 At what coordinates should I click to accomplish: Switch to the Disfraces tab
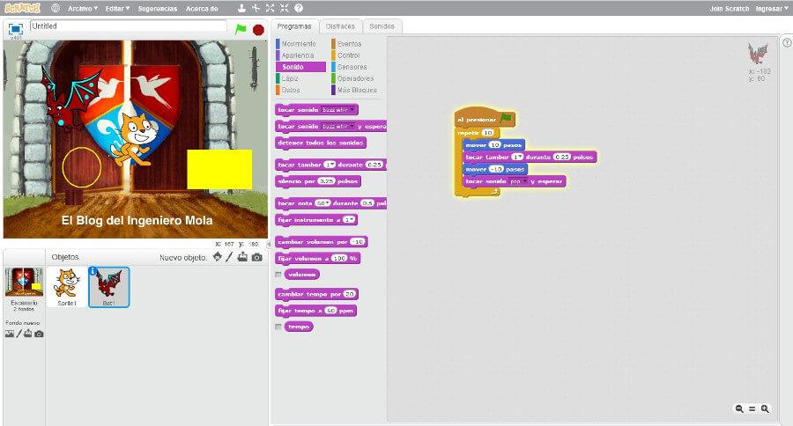point(340,26)
